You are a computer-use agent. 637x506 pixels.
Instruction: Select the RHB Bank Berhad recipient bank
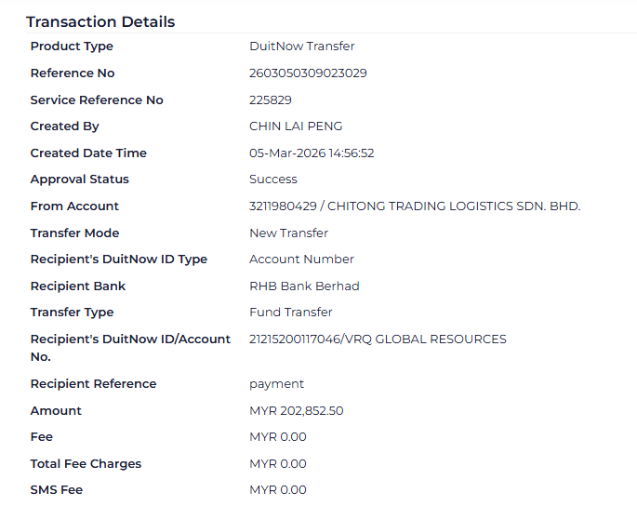[x=304, y=286]
